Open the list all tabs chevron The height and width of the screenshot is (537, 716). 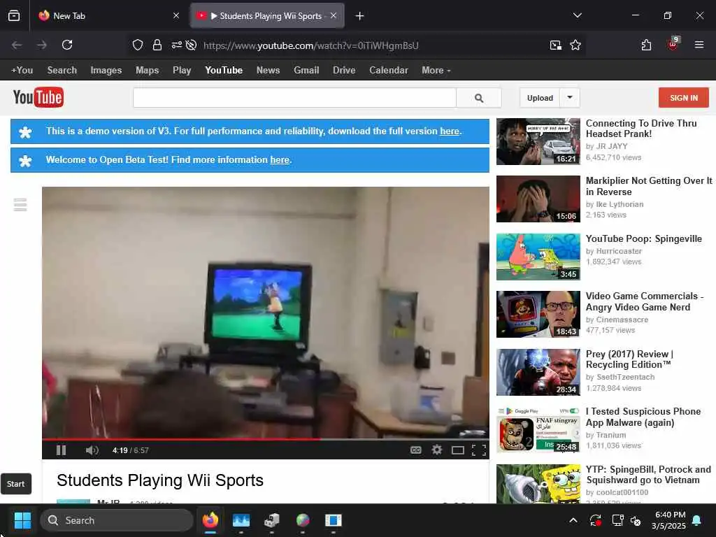click(577, 15)
